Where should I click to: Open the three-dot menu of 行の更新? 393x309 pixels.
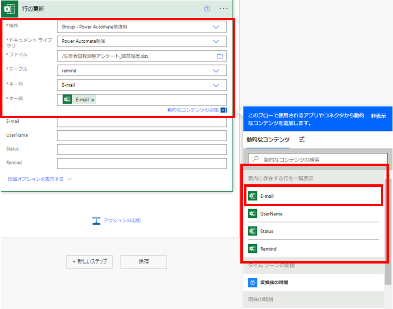(x=223, y=9)
